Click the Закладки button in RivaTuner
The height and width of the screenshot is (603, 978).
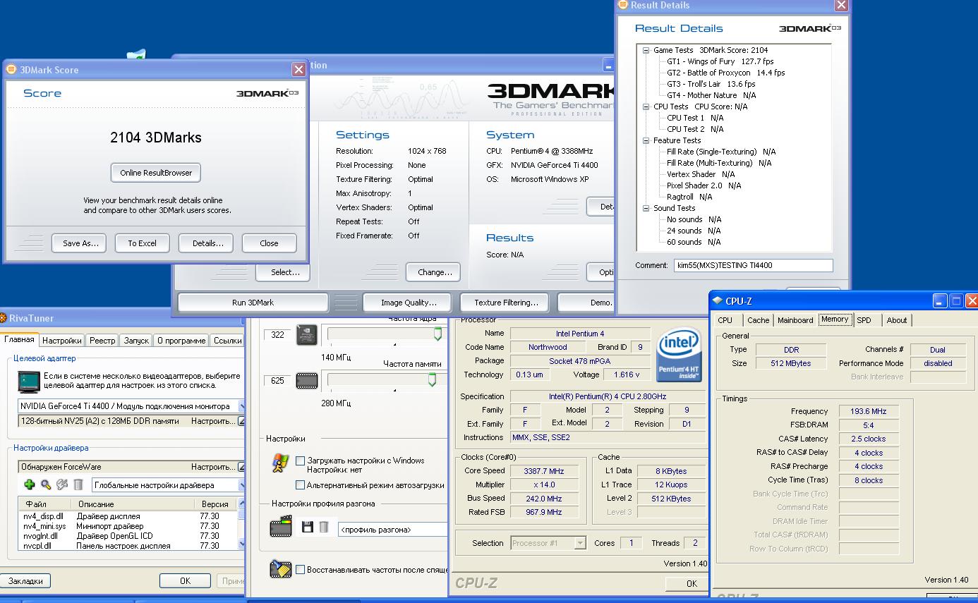click(x=25, y=581)
